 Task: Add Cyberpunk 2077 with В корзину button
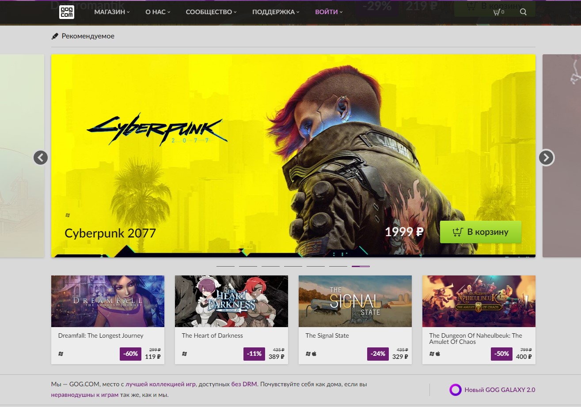click(480, 232)
